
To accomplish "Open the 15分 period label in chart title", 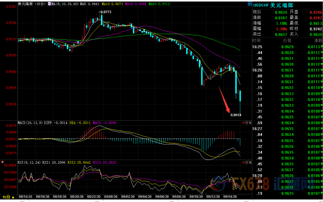I will (x=37, y=4).
